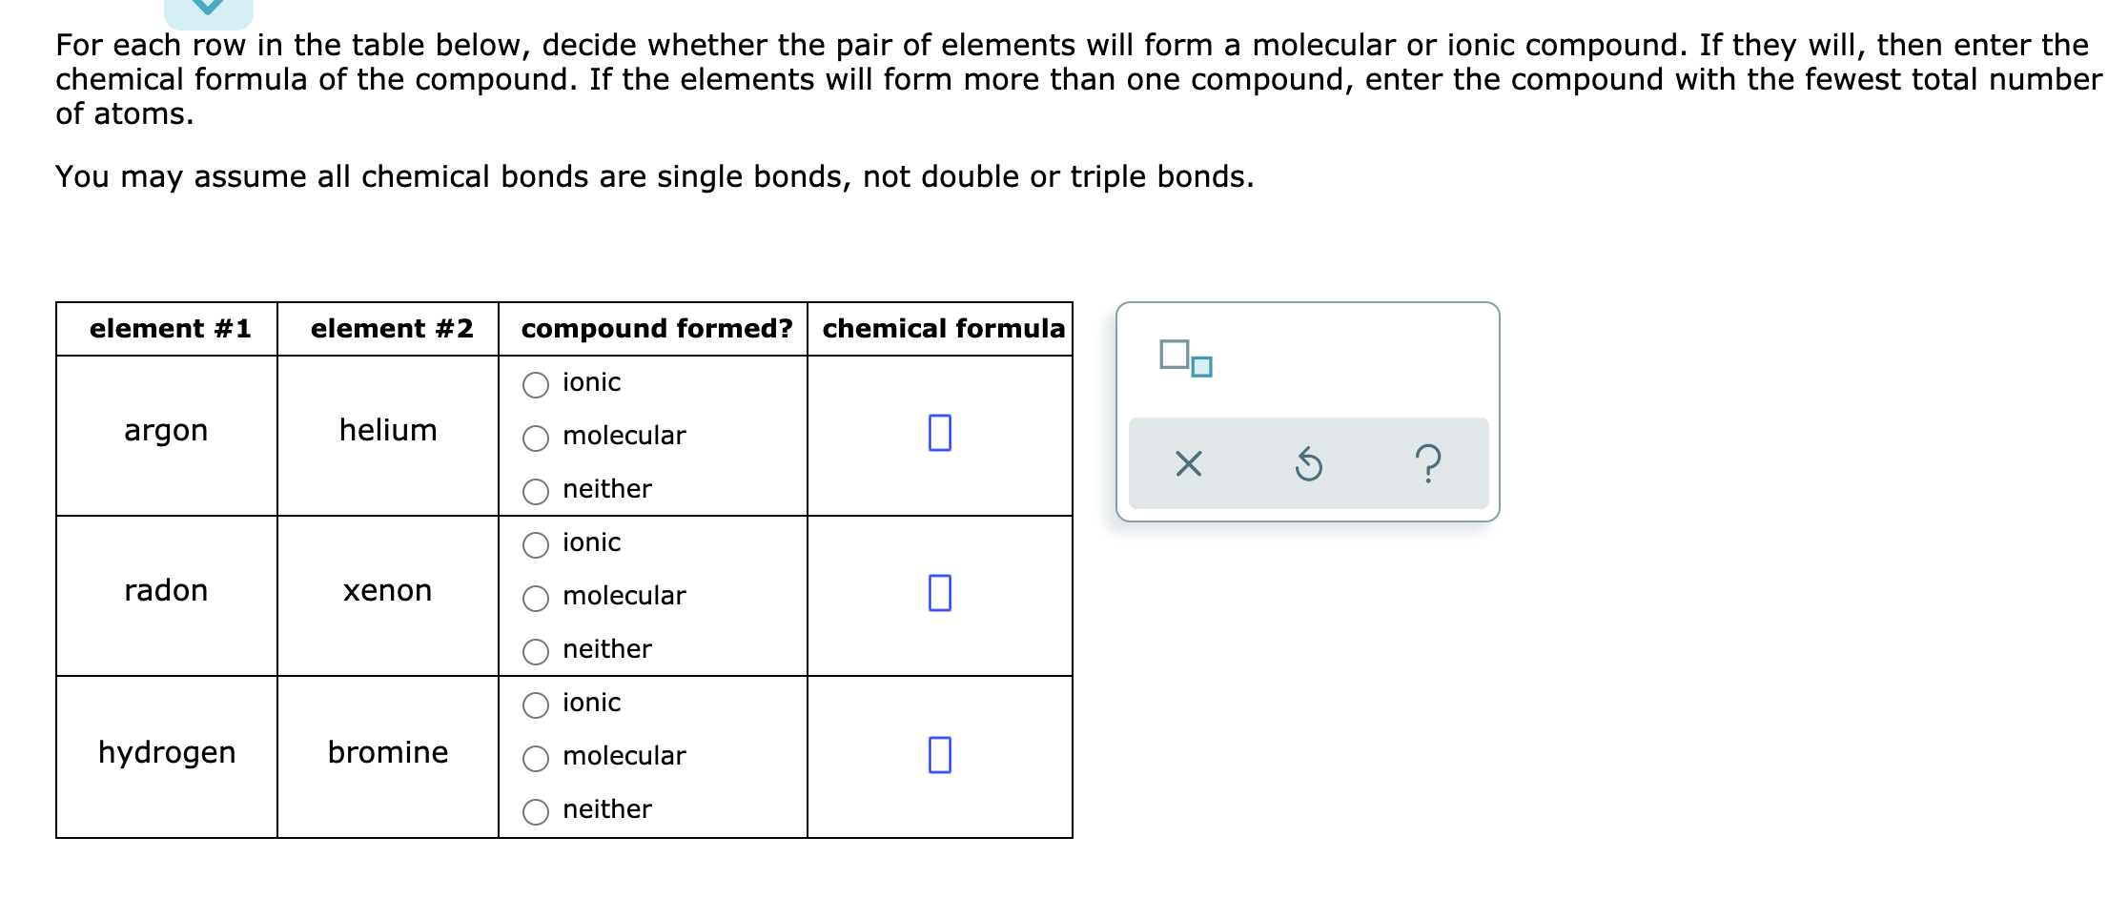The image size is (2128, 919).
Task: Choose neither for argon and helium
Action: coord(537,489)
